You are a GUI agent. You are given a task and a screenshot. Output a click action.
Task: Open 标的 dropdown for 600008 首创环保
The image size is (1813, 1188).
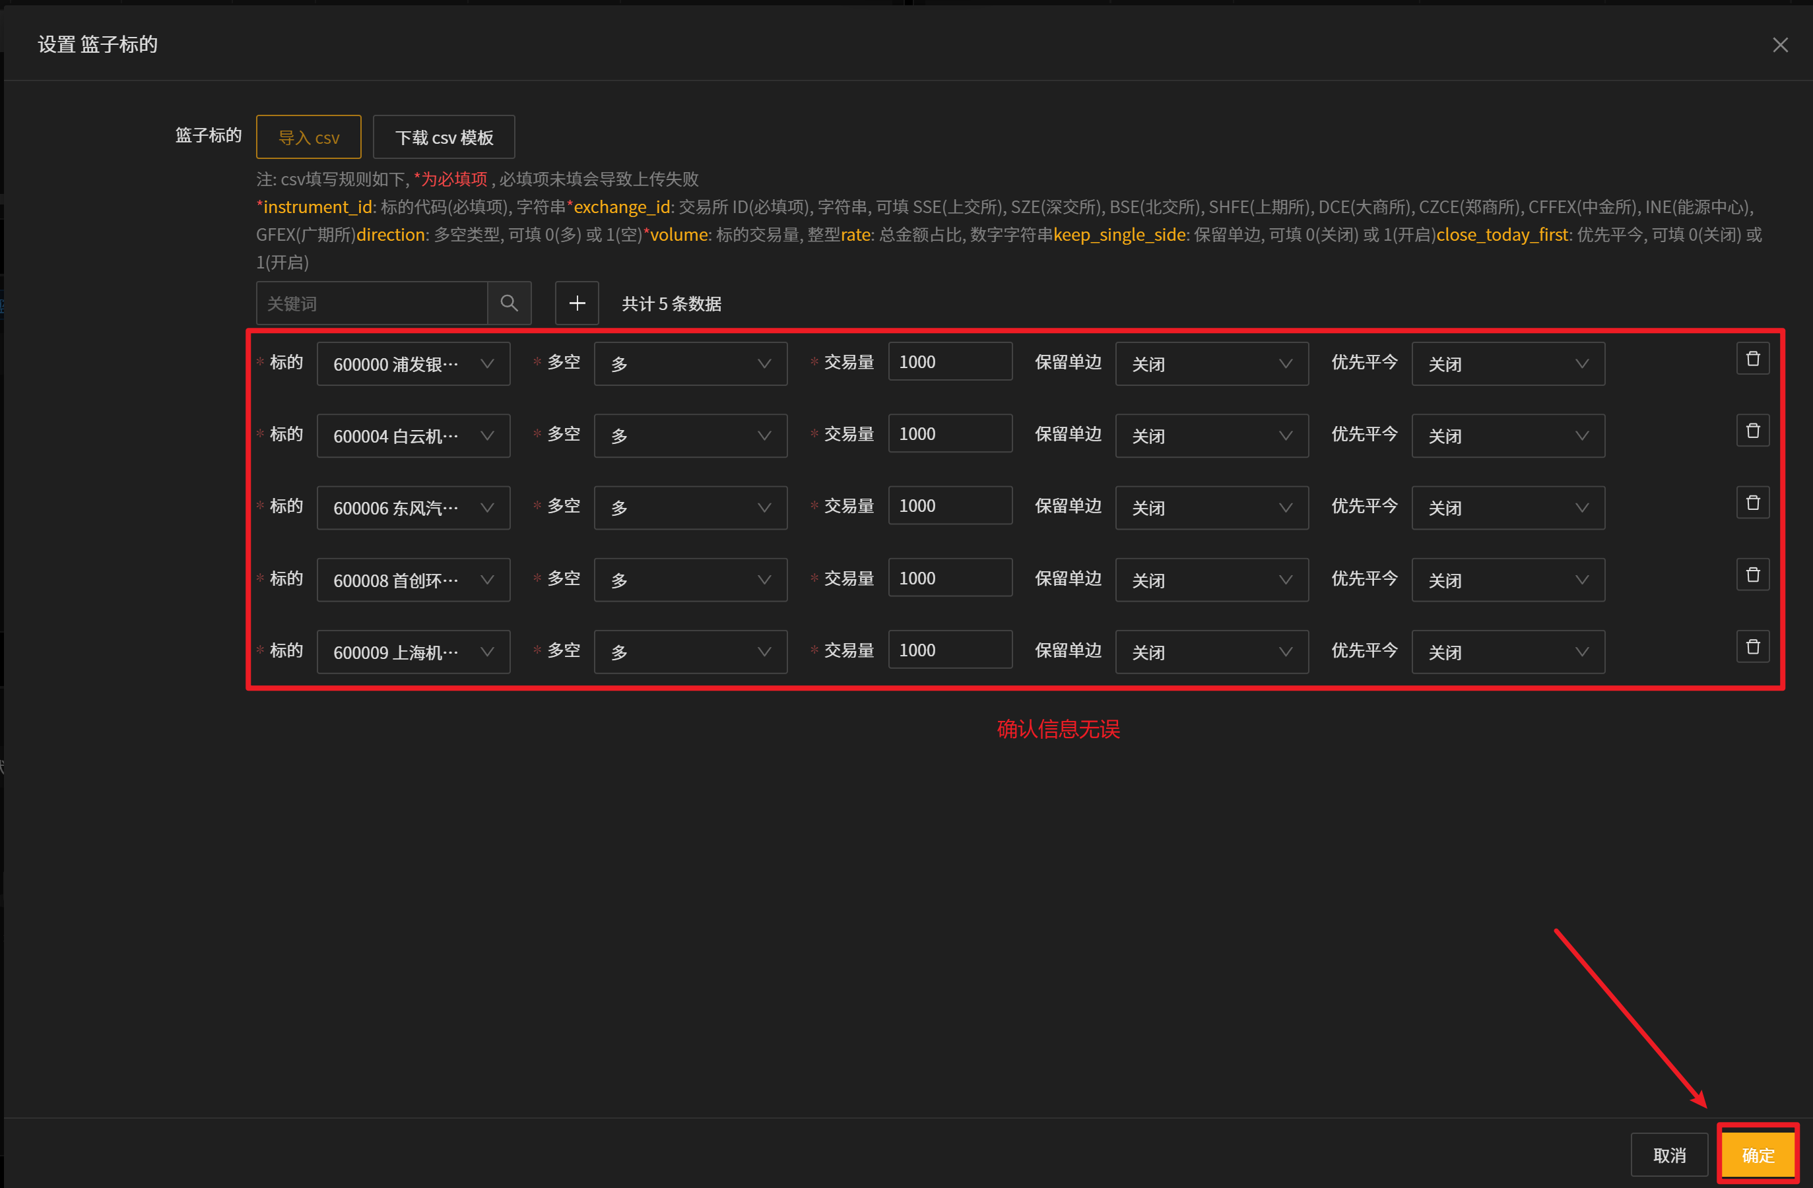point(413,580)
